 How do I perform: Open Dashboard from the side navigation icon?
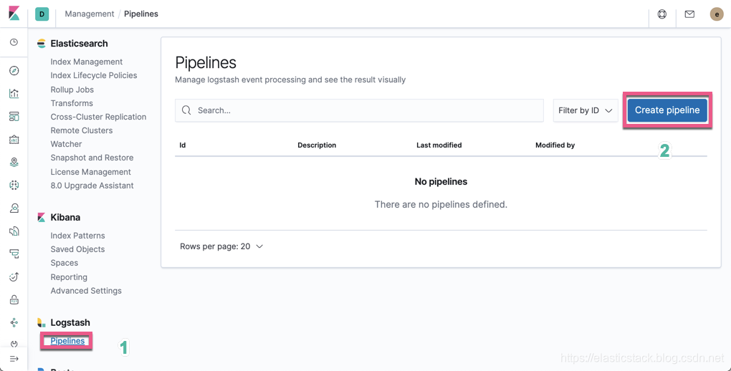click(14, 117)
